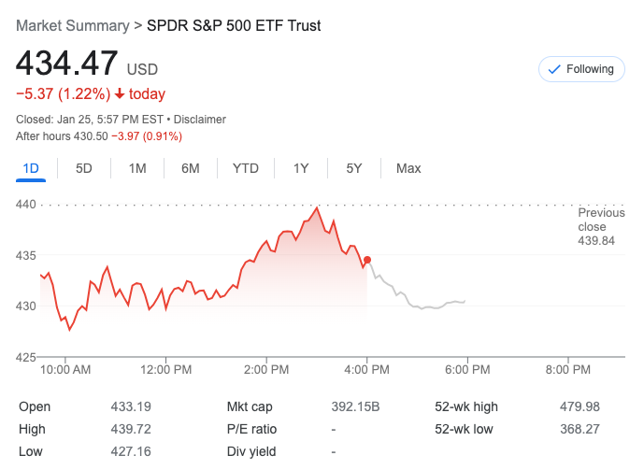Click the SPDR S&P 500 ETF Trust title

(234, 25)
